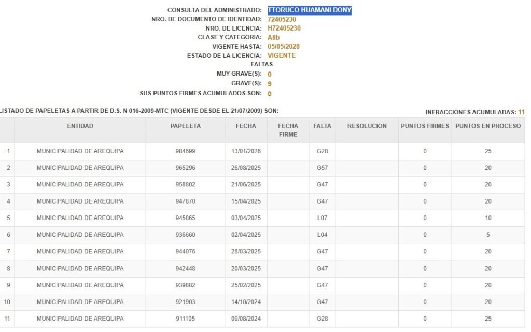Select the PUNTOS EN PROCESO column header
The image size is (531, 332).
click(488, 126)
